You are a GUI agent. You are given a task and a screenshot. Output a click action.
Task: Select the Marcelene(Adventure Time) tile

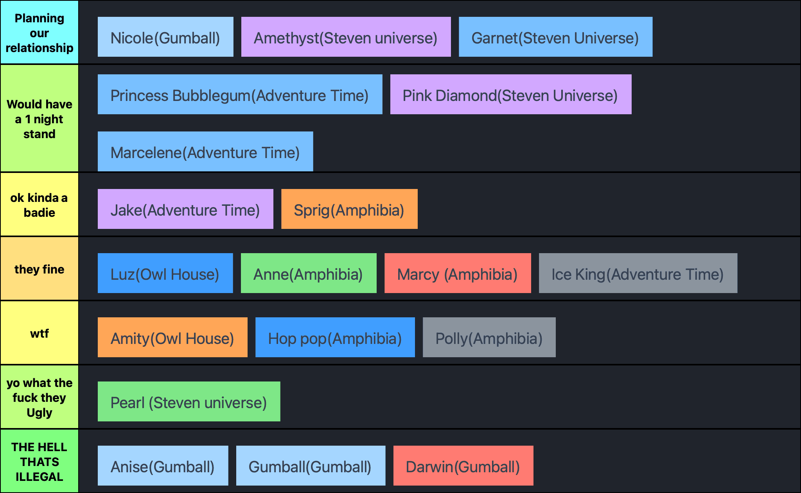pyautogui.click(x=205, y=151)
